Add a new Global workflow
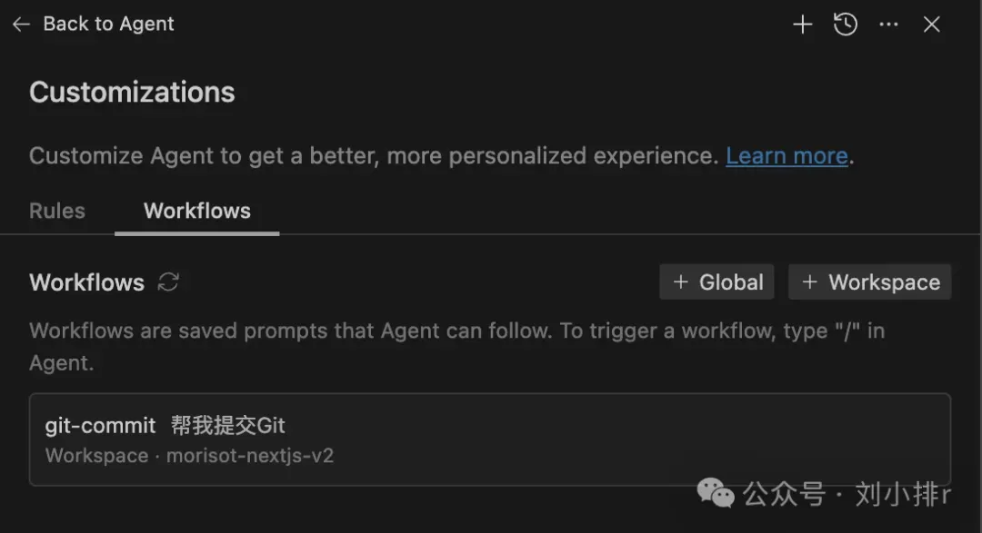 click(716, 282)
